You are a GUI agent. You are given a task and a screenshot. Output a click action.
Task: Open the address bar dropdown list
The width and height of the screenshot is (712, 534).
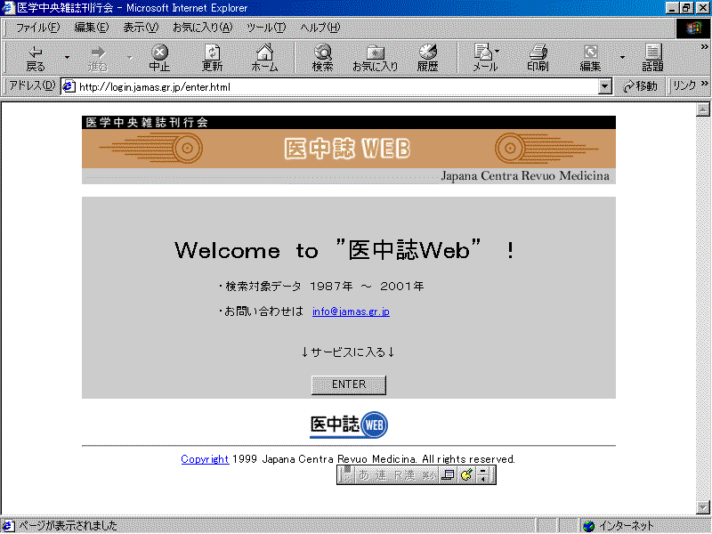coord(605,86)
